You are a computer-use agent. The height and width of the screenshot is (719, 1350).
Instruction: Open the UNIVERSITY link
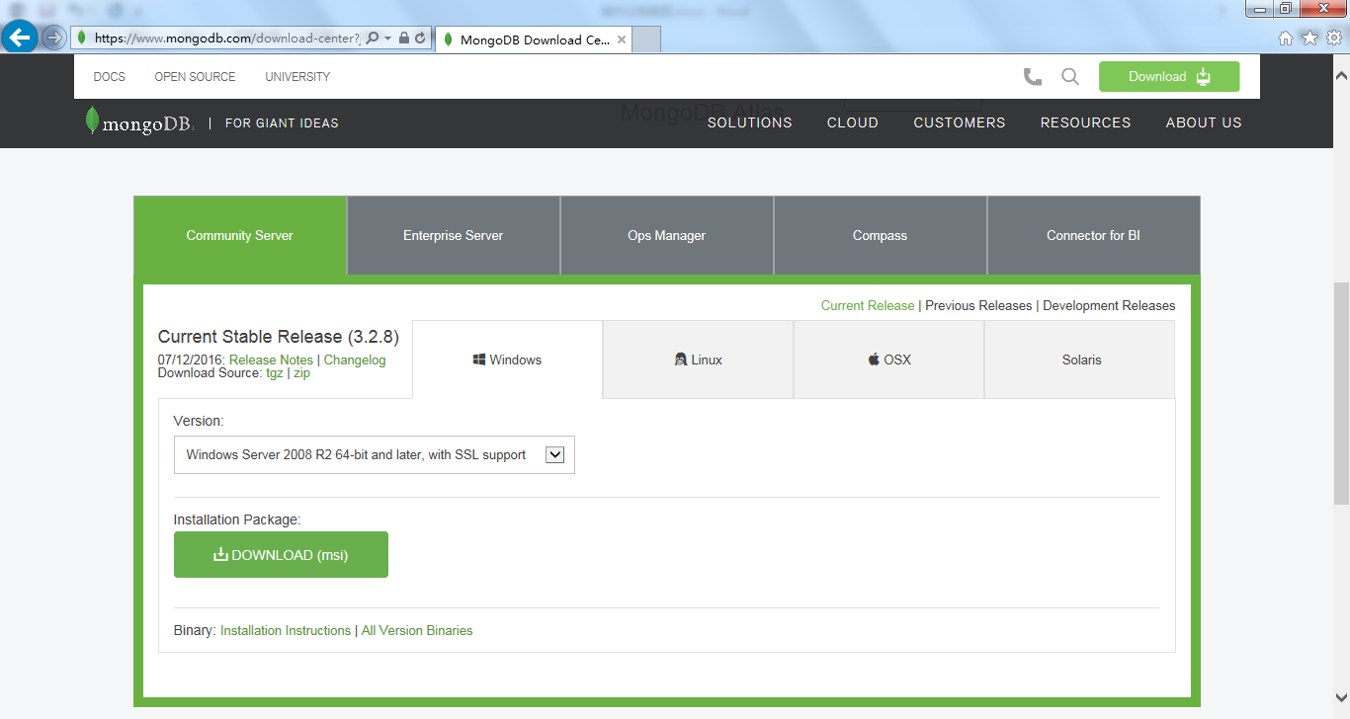pyautogui.click(x=297, y=77)
